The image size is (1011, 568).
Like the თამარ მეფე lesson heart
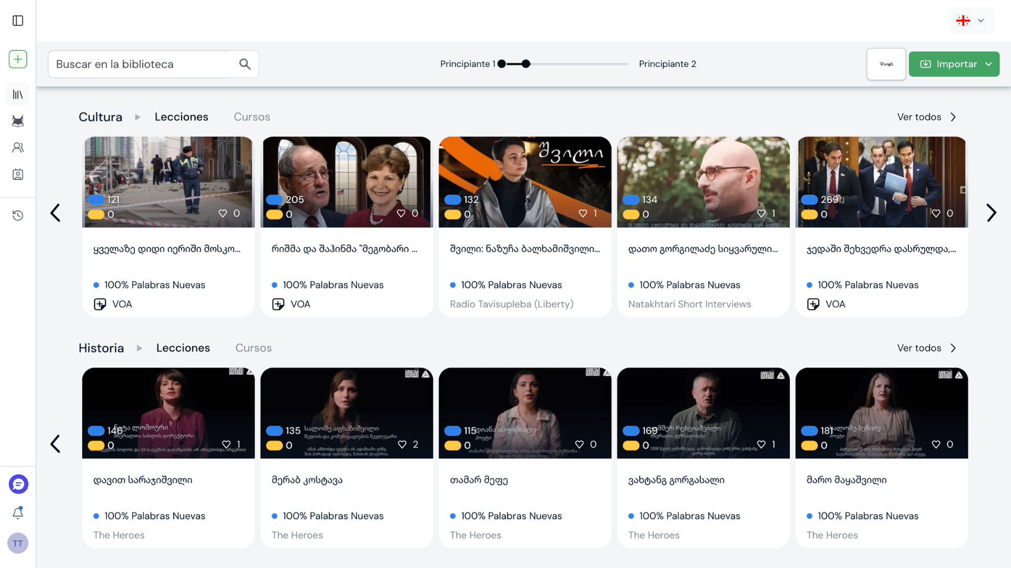[x=579, y=444]
